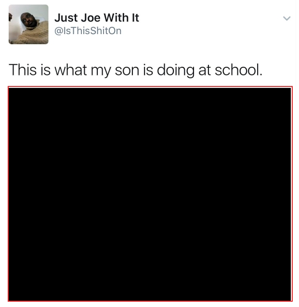Tap the man's face in the avatar photo

tap(28, 20)
